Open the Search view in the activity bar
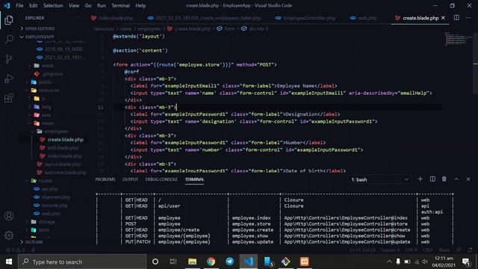This screenshot has height=269, width=478. 9,39
